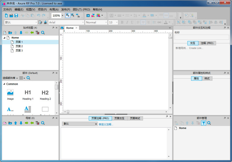
Task: Click the canvas horizontal scrollbar thumb
Action: click(68, 112)
